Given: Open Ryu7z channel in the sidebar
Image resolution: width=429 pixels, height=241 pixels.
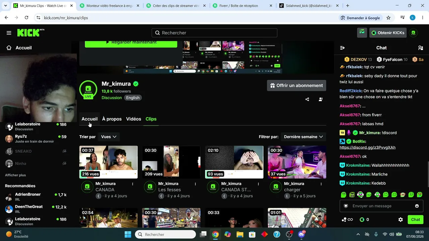Looking at the screenshot, I should point(36,139).
